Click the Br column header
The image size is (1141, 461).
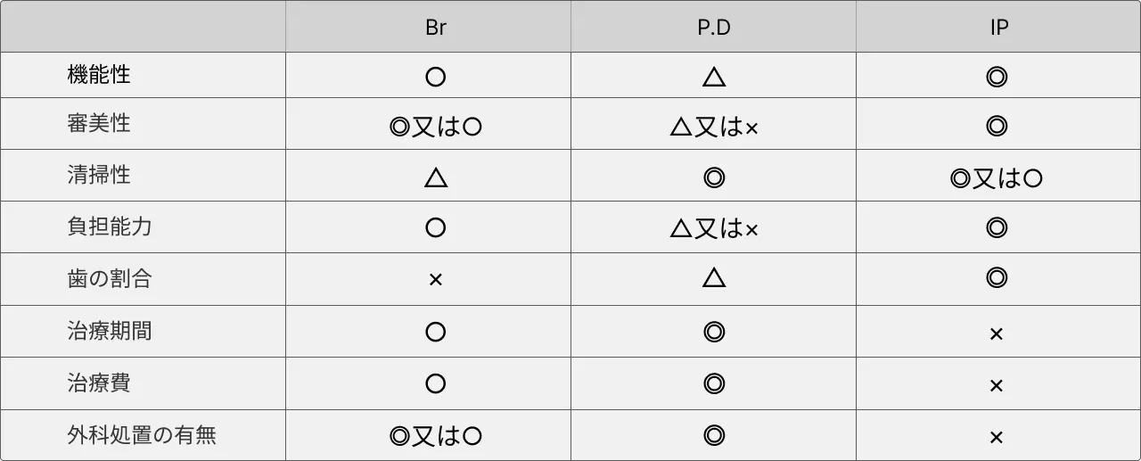pos(436,28)
